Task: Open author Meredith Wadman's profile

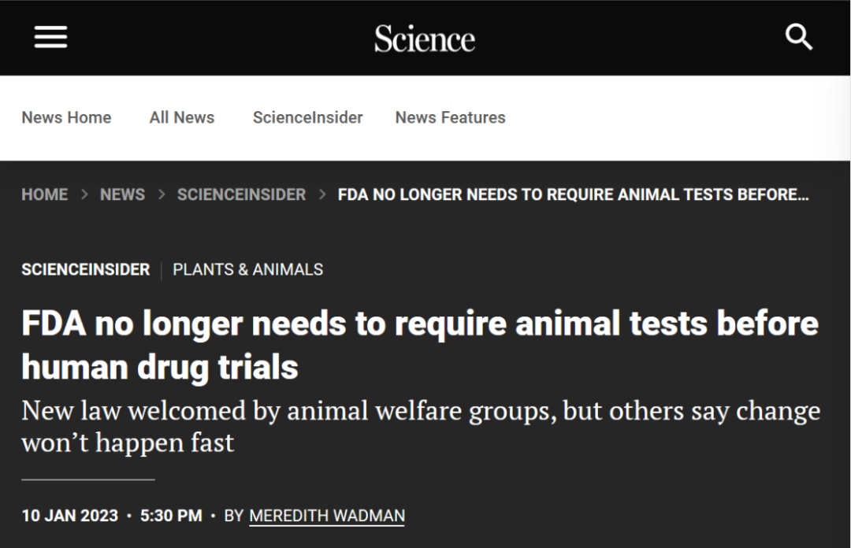Action: tap(327, 516)
